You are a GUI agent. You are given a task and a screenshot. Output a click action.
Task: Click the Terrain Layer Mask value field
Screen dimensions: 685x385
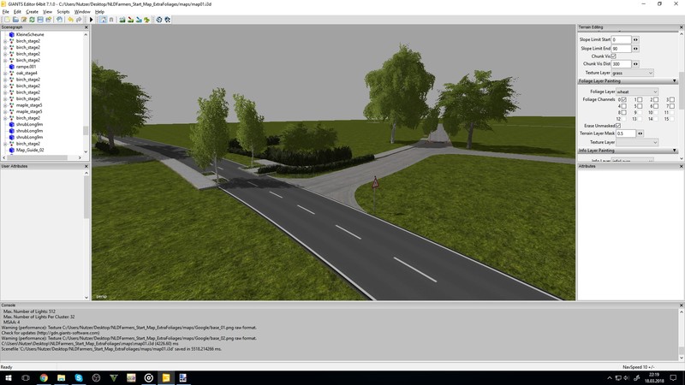click(626, 133)
